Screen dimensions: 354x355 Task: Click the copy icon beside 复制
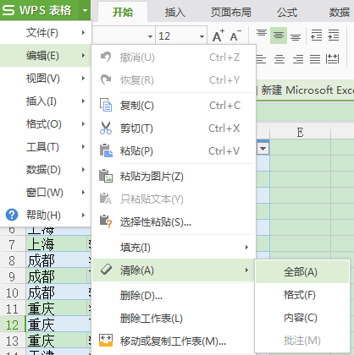[106, 105]
